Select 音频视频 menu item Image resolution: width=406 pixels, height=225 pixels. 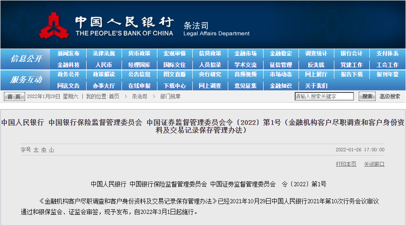[246, 75]
